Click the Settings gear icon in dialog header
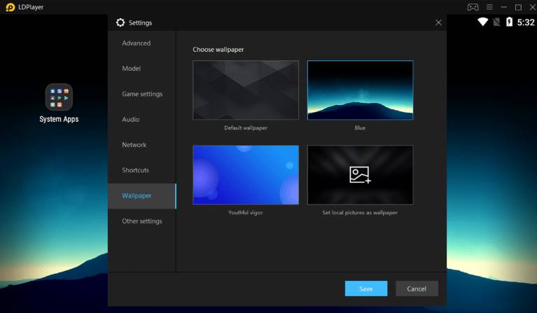 tap(120, 22)
